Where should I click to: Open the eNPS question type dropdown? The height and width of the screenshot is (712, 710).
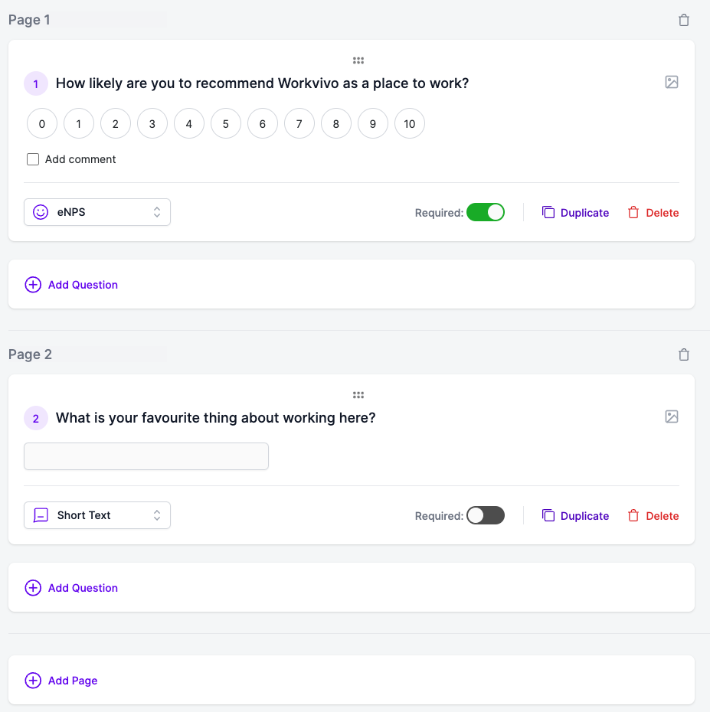click(97, 212)
